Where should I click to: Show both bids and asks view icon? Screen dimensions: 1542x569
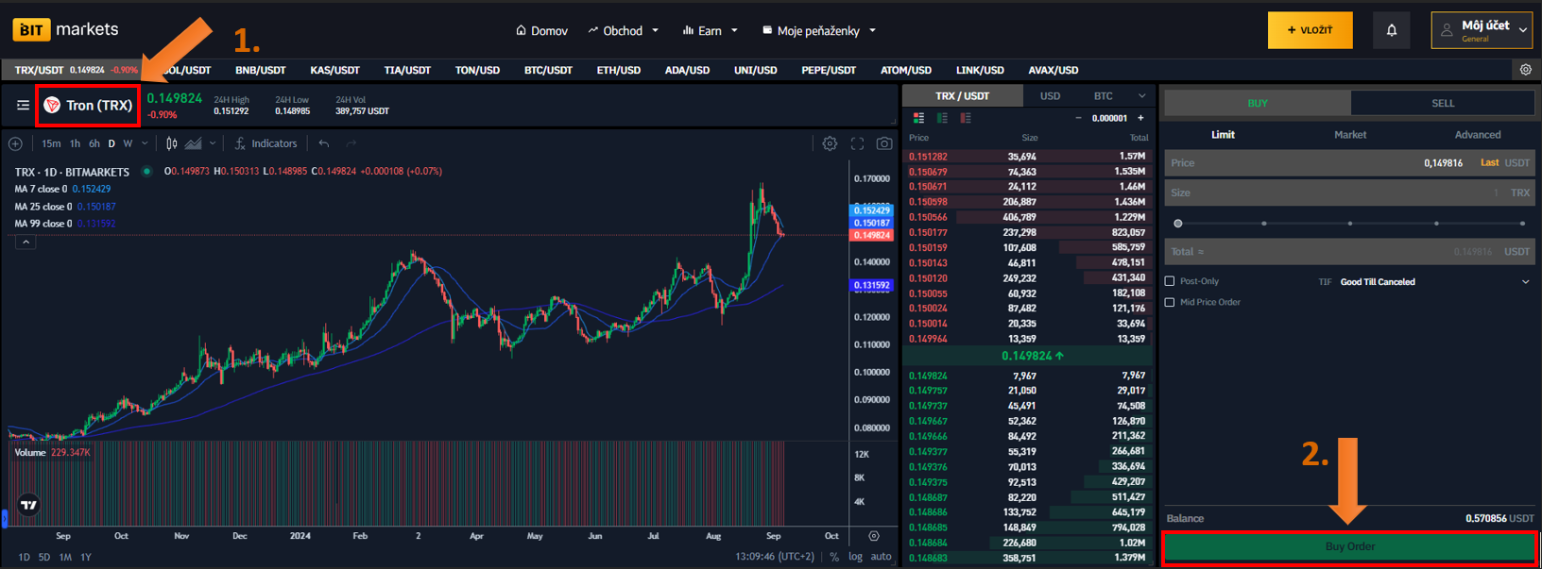pos(918,118)
